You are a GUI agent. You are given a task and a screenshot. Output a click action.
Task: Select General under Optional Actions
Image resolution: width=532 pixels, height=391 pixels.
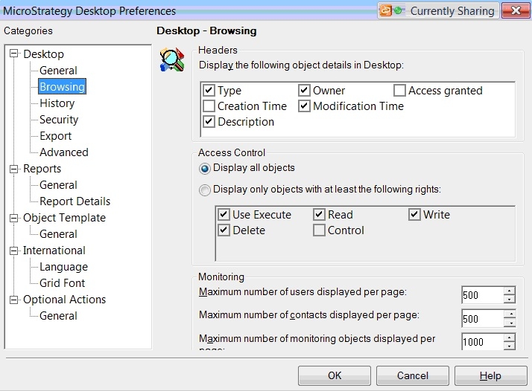pyautogui.click(x=58, y=316)
